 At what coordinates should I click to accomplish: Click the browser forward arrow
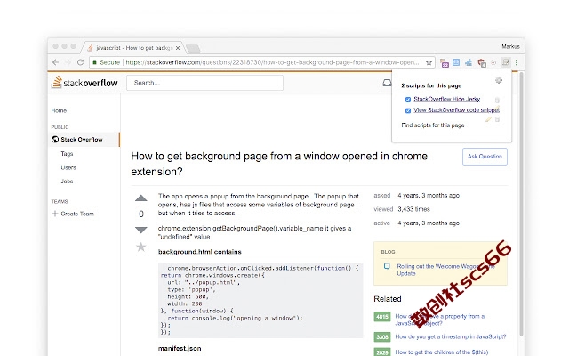tap(68, 62)
